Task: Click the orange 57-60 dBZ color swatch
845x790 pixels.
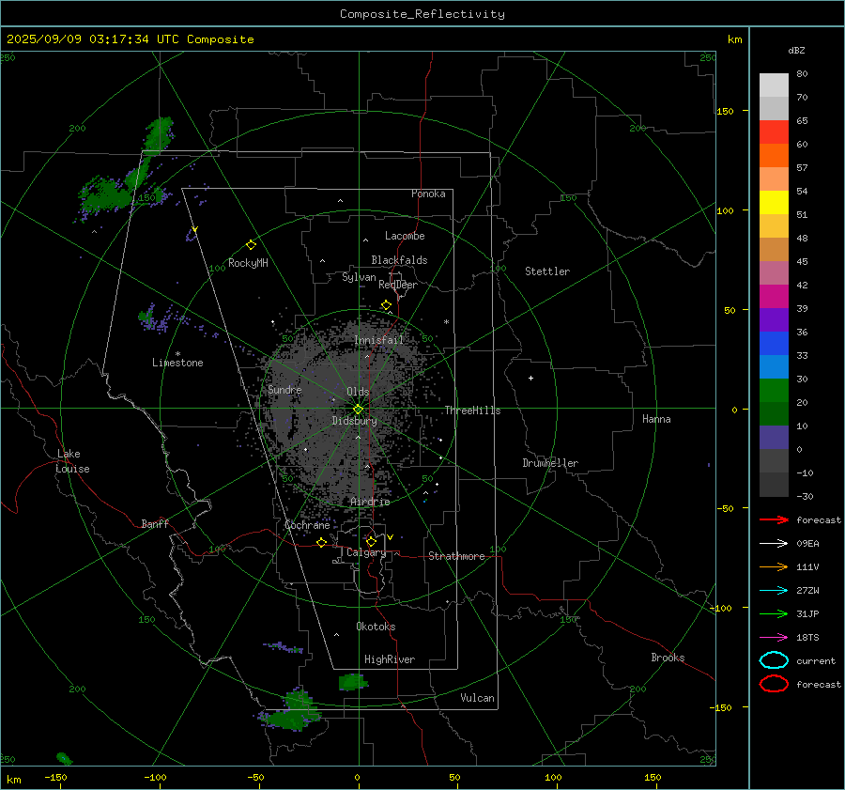Action: tap(774, 156)
